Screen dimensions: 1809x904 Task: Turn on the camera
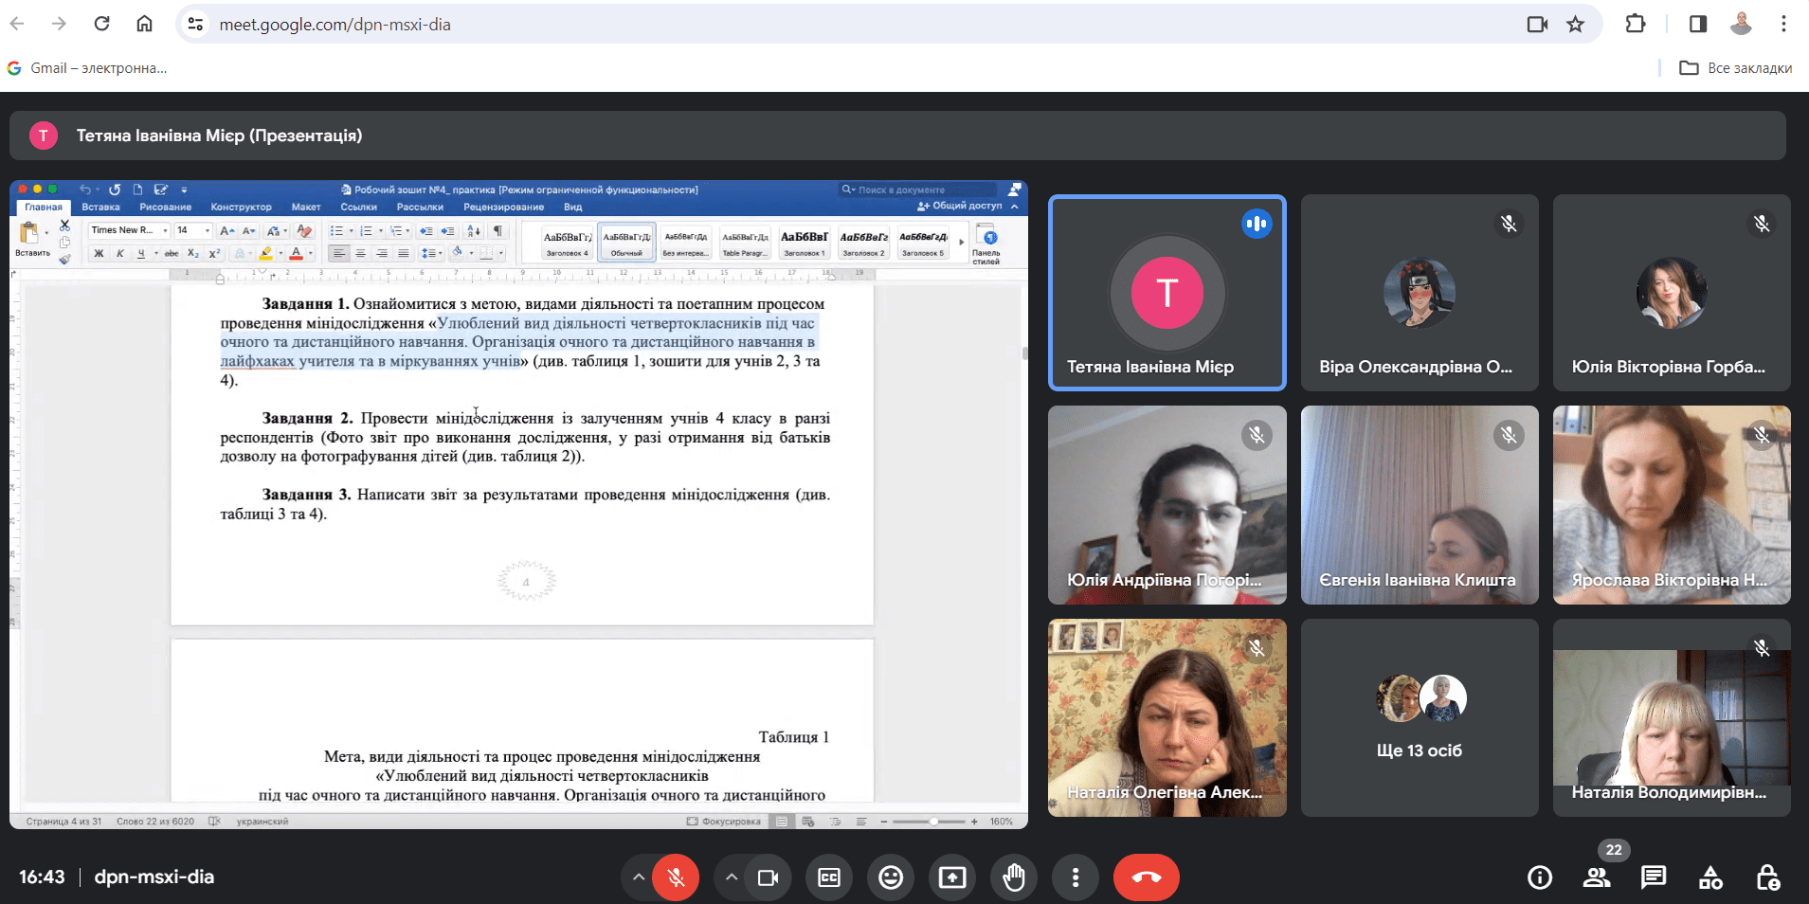click(x=768, y=877)
